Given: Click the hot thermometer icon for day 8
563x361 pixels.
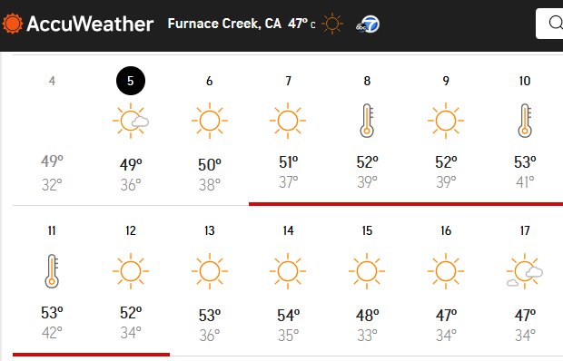Looking at the screenshot, I should pyautogui.click(x=367, y=121).
